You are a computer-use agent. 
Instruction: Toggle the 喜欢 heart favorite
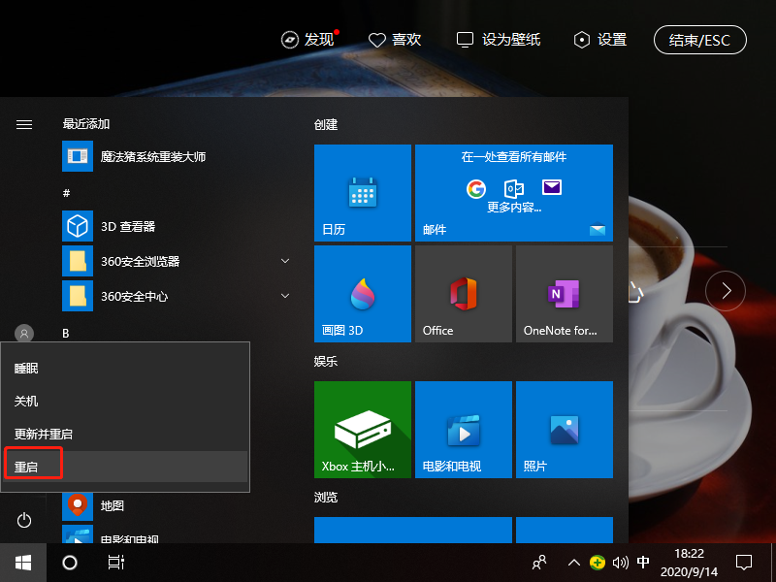[x=395, y=40]
